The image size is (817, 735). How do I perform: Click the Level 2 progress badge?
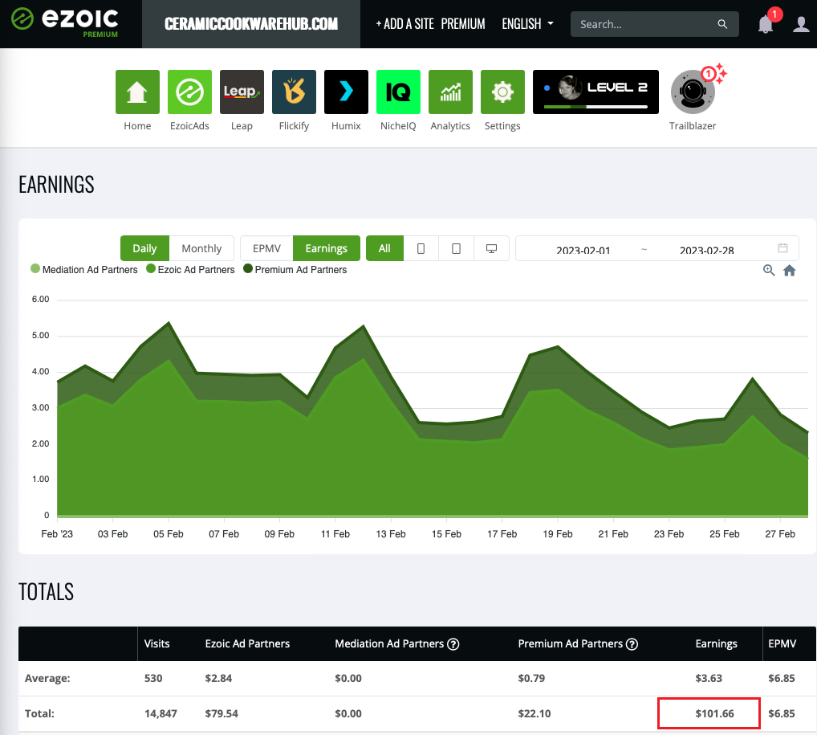[595, 92]
